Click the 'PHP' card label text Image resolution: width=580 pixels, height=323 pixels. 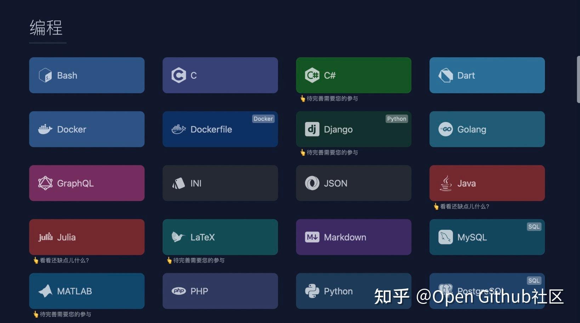tap(199, 291)
